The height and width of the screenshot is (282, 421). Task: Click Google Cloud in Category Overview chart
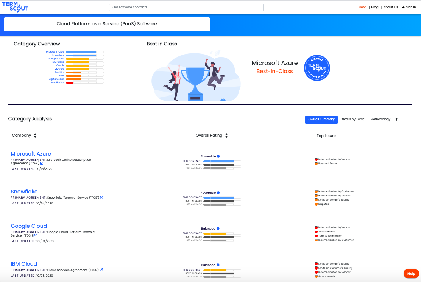click(x=56, y=59)
